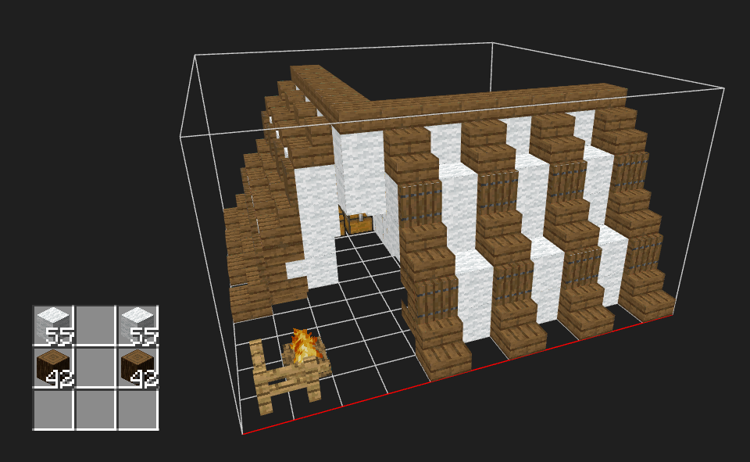Click the empty bottom-right grid slot
The width and height of the screenshot is (750, 462).
137,410
